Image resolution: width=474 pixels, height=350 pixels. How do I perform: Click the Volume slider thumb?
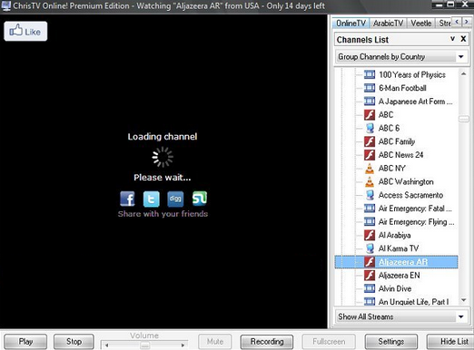[145, 345]
